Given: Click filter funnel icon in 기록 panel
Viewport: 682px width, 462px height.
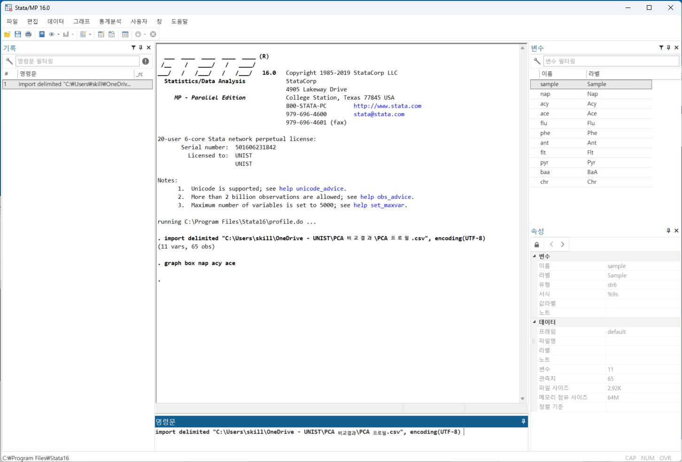Looking at the screenshot, I should coord(133,47).
